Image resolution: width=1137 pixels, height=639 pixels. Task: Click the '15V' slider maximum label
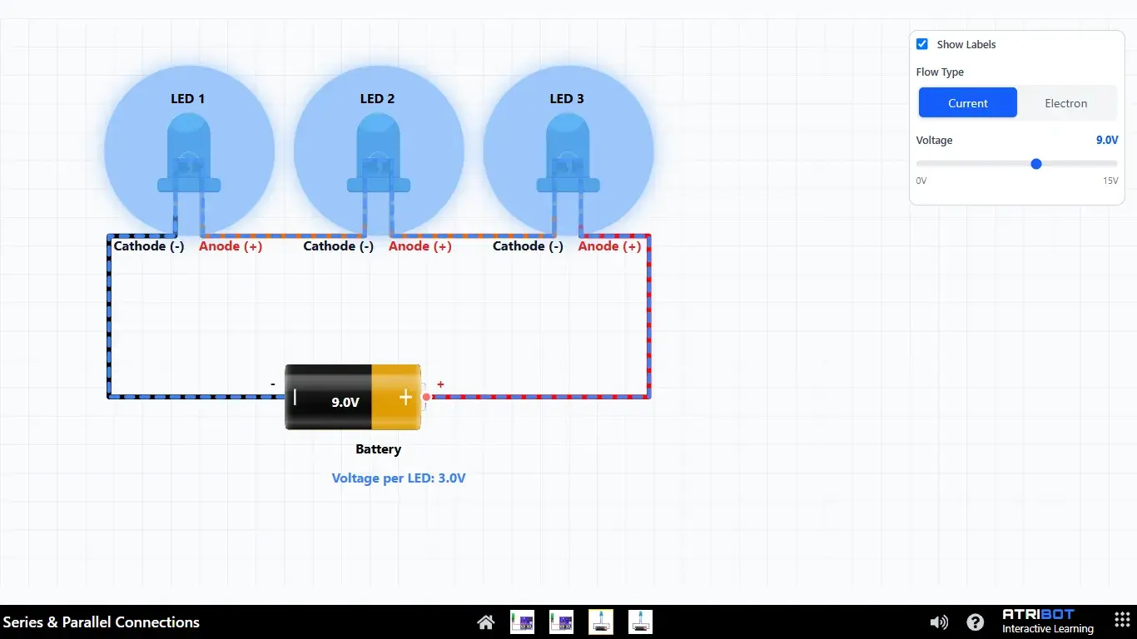tap(1110, 181)
